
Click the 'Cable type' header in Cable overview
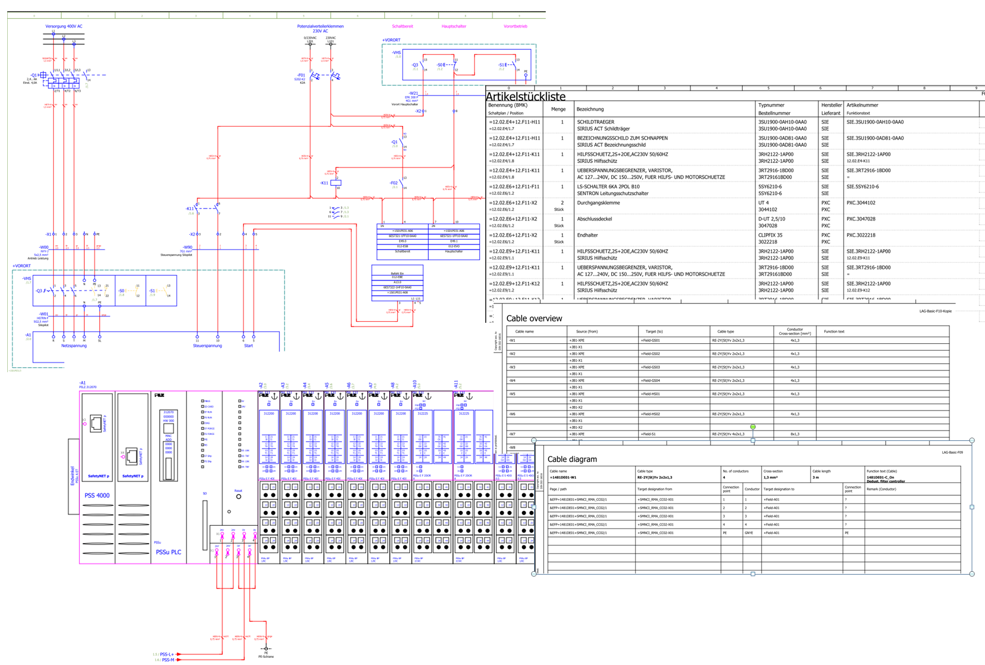click(x=725, y=332)
